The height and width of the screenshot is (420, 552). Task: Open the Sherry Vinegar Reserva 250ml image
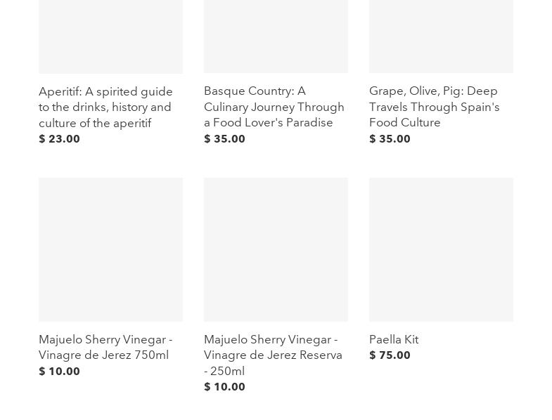click(276, 249)
